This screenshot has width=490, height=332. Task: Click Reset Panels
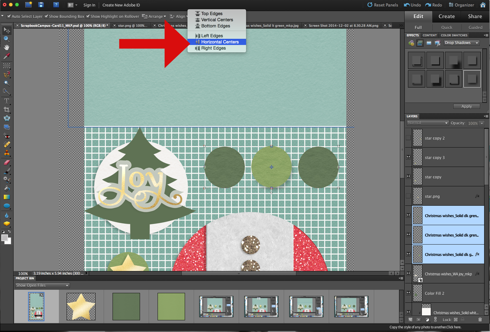[x=383, y=5]
